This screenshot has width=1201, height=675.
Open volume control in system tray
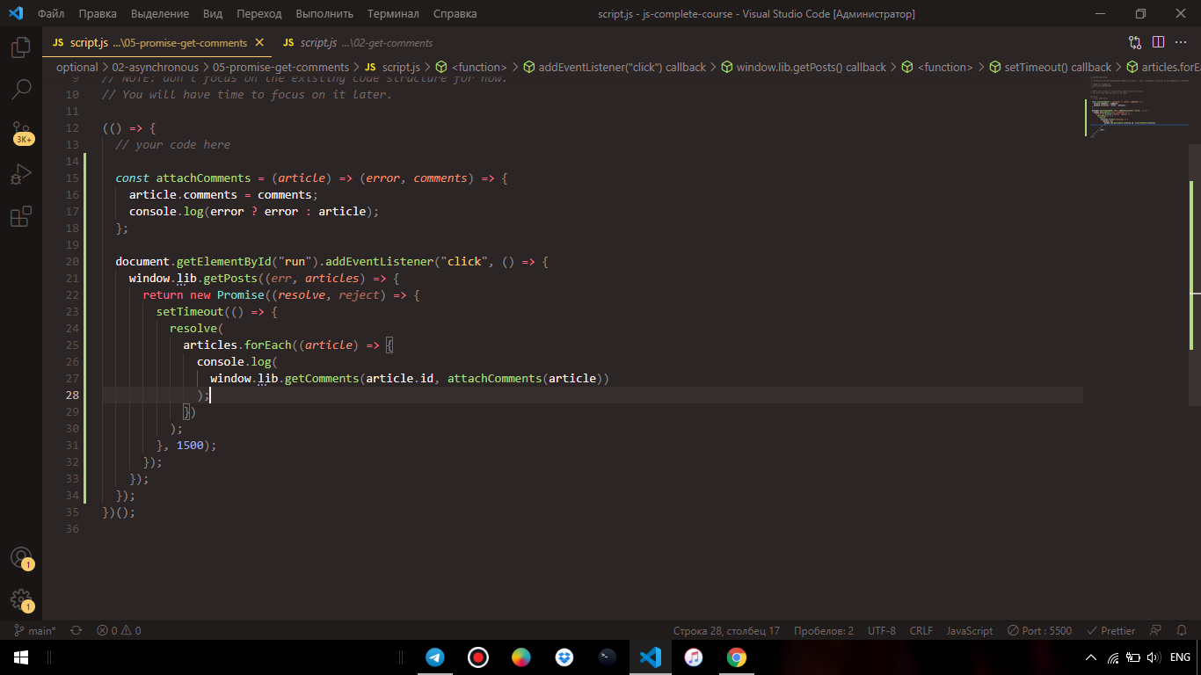point(1154,657)
